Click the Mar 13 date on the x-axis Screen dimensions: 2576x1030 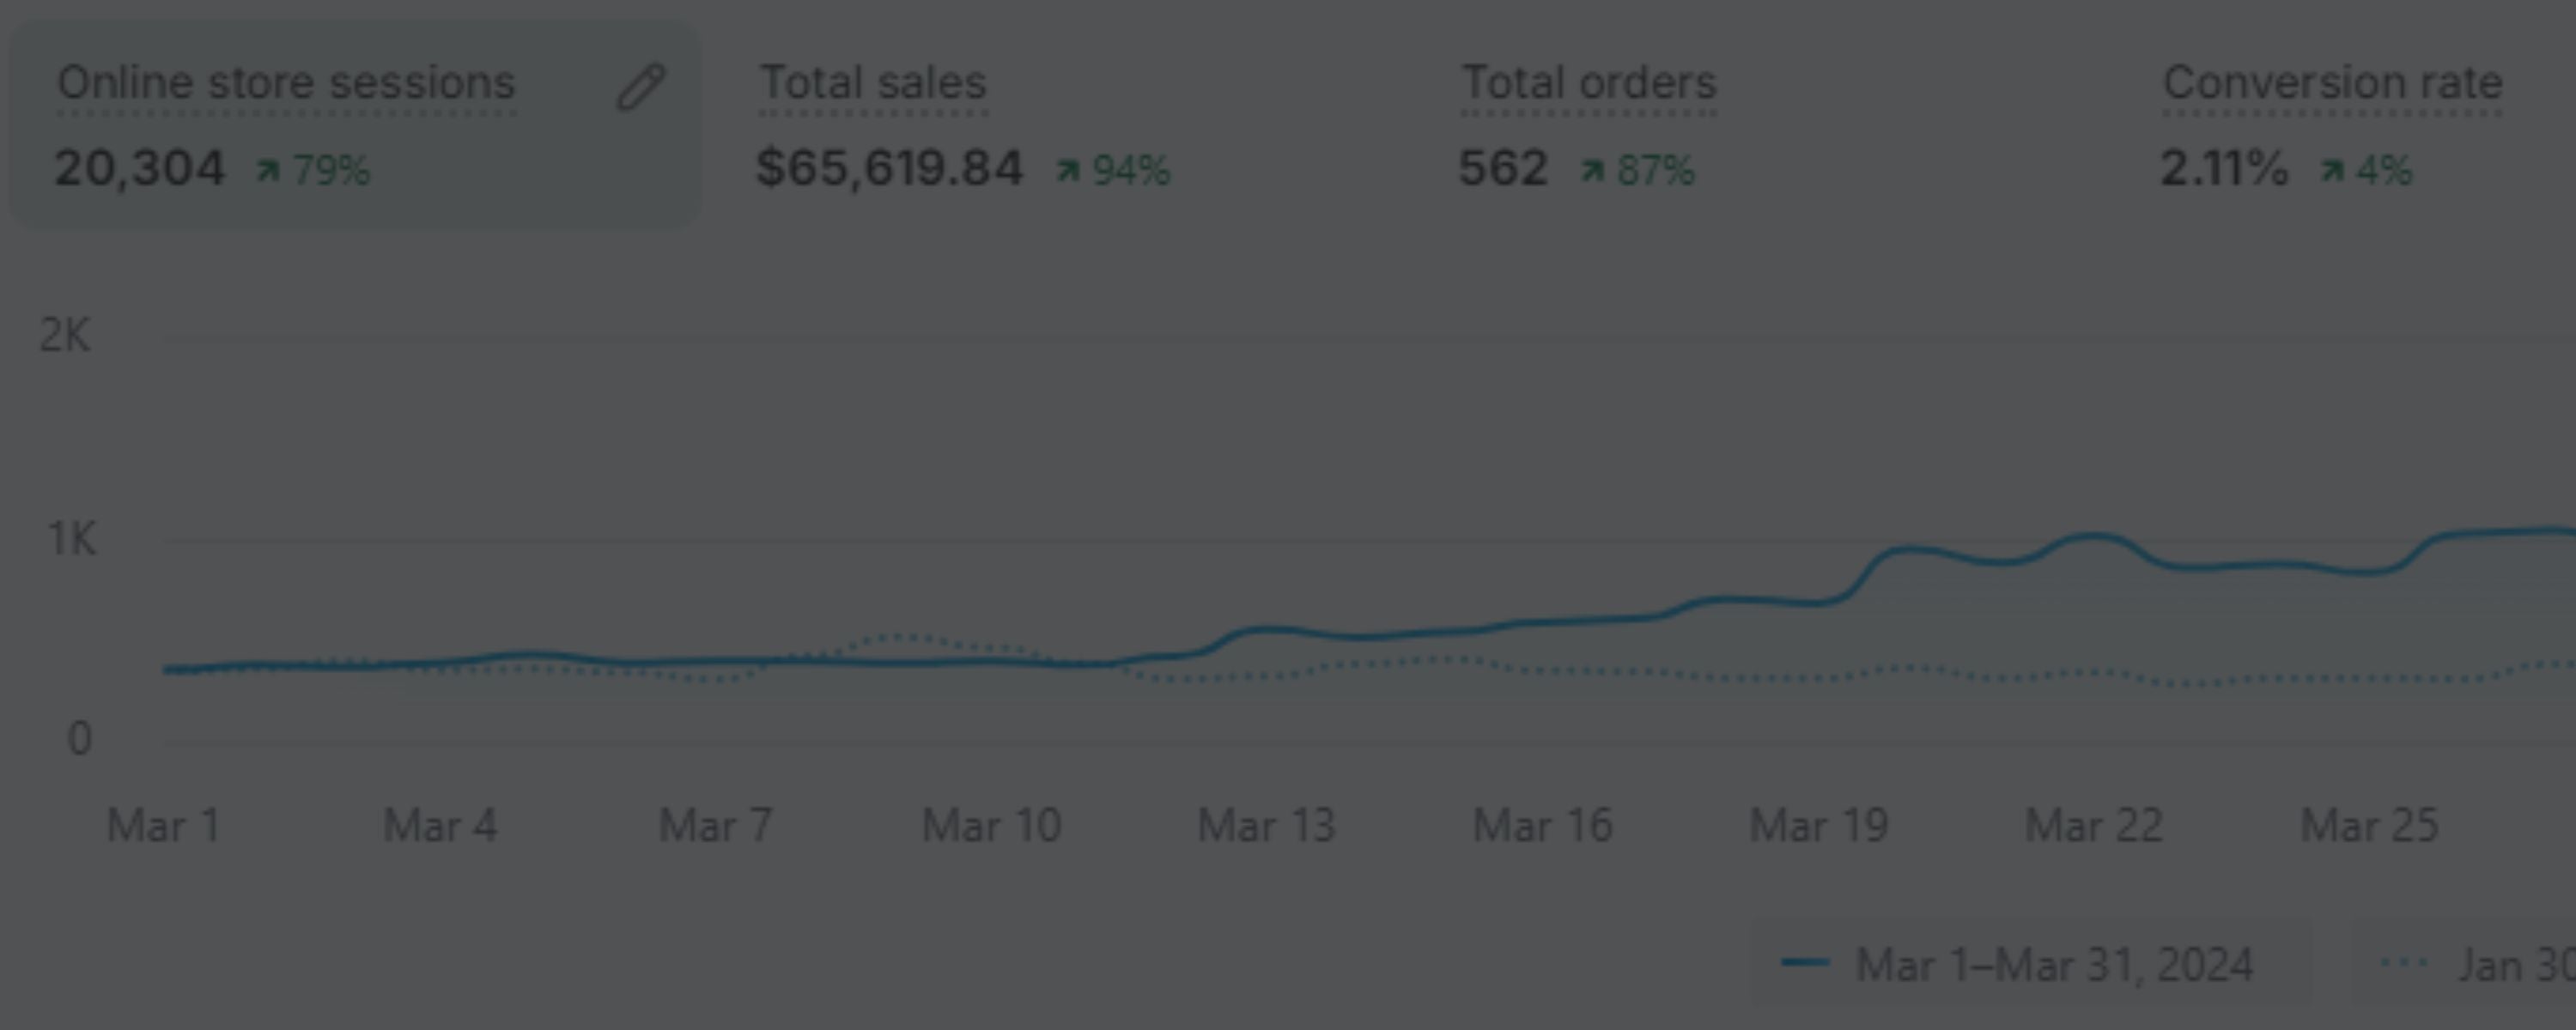(x=1267, y=826)
